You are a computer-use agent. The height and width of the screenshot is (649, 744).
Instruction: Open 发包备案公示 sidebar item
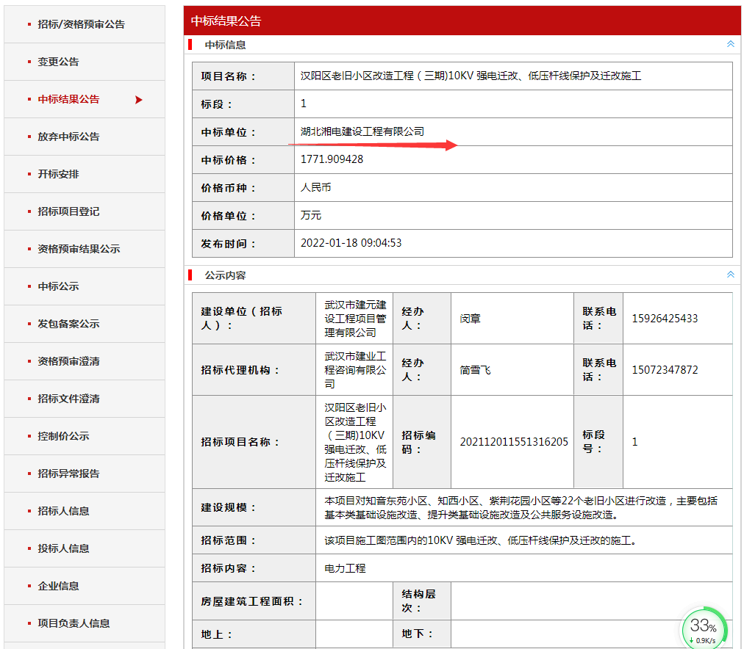[68, 324]
